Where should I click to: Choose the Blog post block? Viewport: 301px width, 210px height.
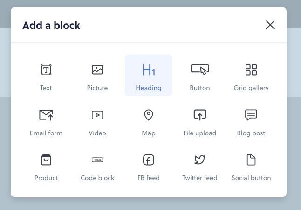(251, 121)
